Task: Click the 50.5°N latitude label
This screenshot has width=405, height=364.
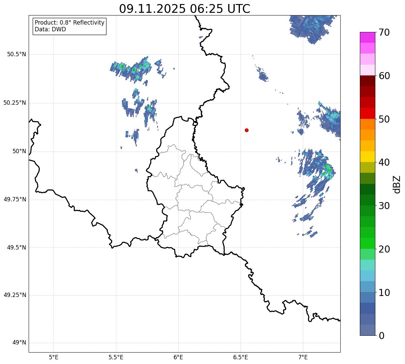Action: pos(17,54)
